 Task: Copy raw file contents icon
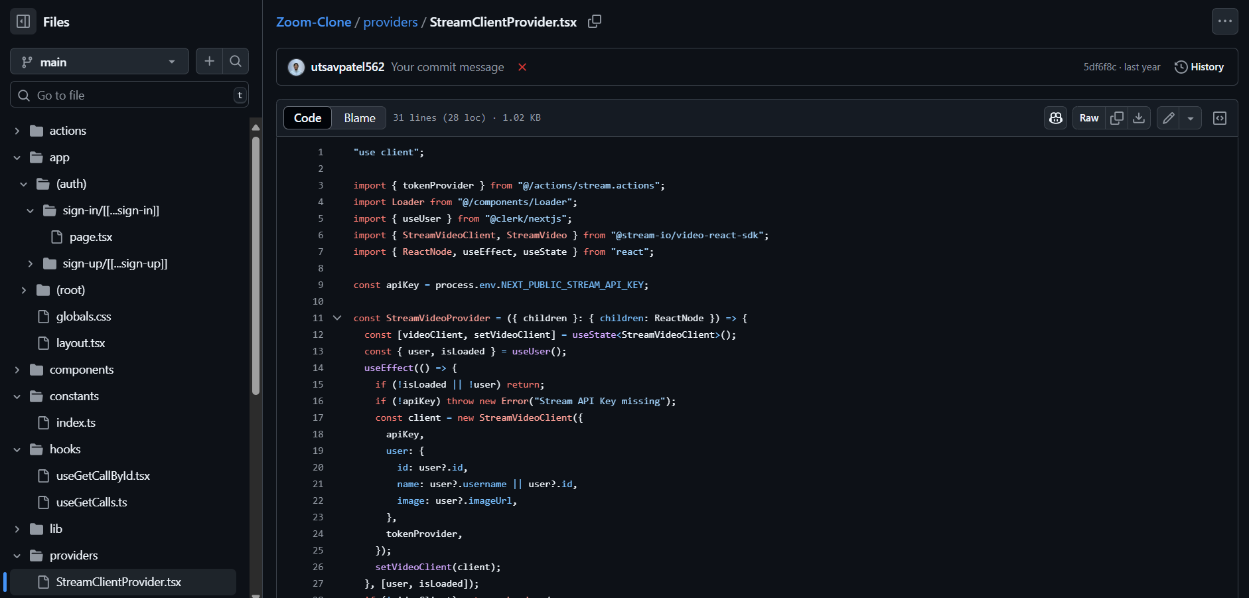(1117, 117)
